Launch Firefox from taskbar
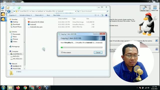This screenshot has height=90, width=160. pyautogui.click(x=18, y=88)
